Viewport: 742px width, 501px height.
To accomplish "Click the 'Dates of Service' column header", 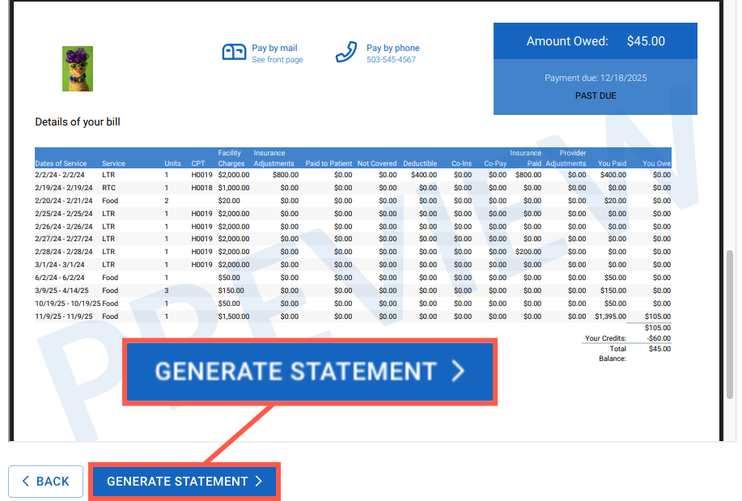I will click(62, 163).
